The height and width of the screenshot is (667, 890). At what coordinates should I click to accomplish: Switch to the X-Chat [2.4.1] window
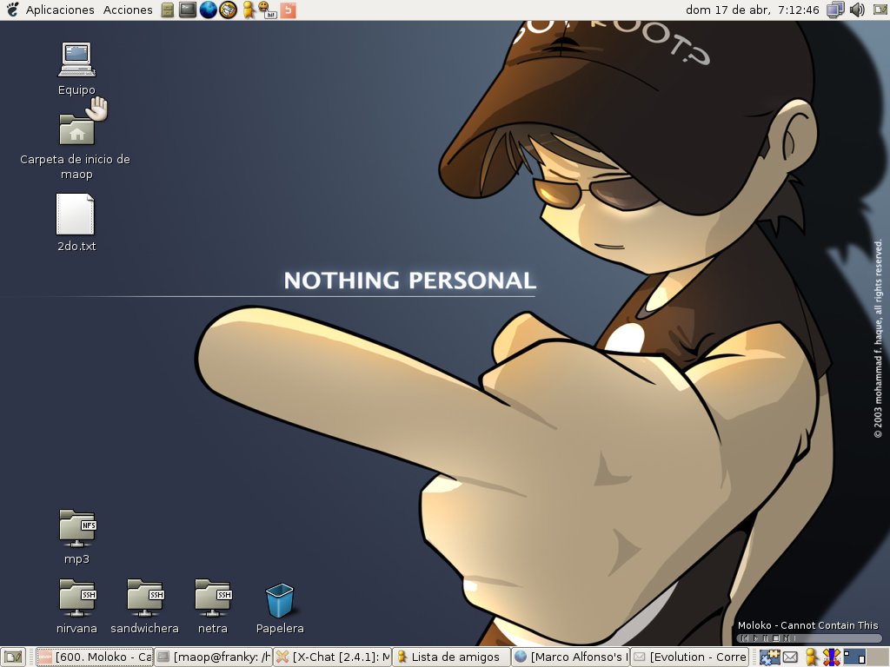point(333,657)
